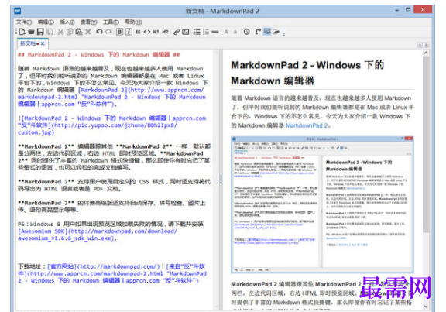Insert a hyperlink using the chain icon

(177, 32)
